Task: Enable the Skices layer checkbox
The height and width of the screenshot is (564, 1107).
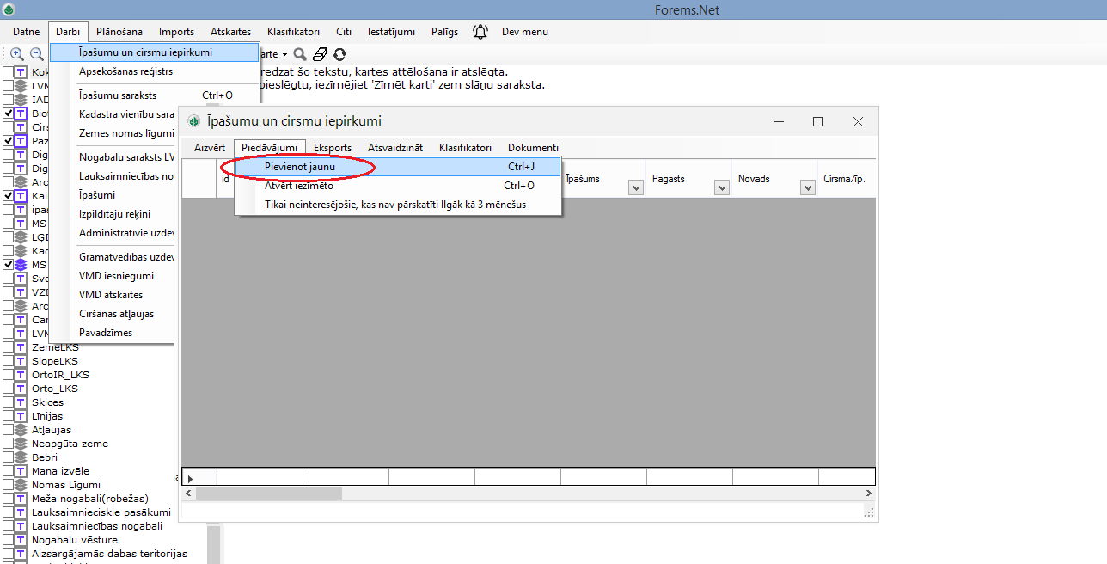Action: tap(8, 402)
